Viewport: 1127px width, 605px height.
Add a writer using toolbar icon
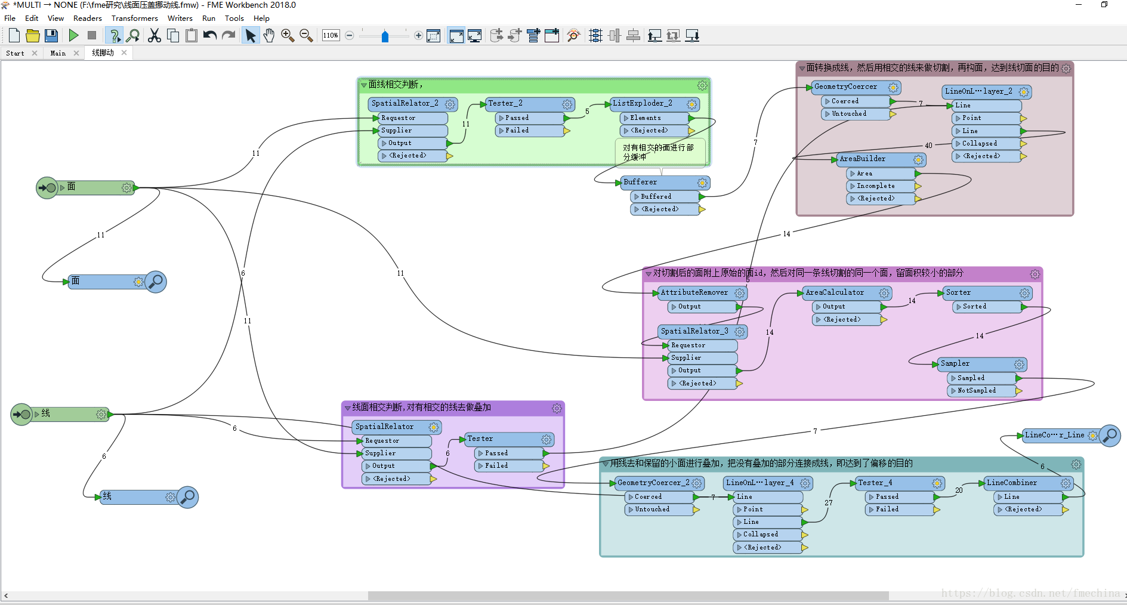click(x=515, y=36)
